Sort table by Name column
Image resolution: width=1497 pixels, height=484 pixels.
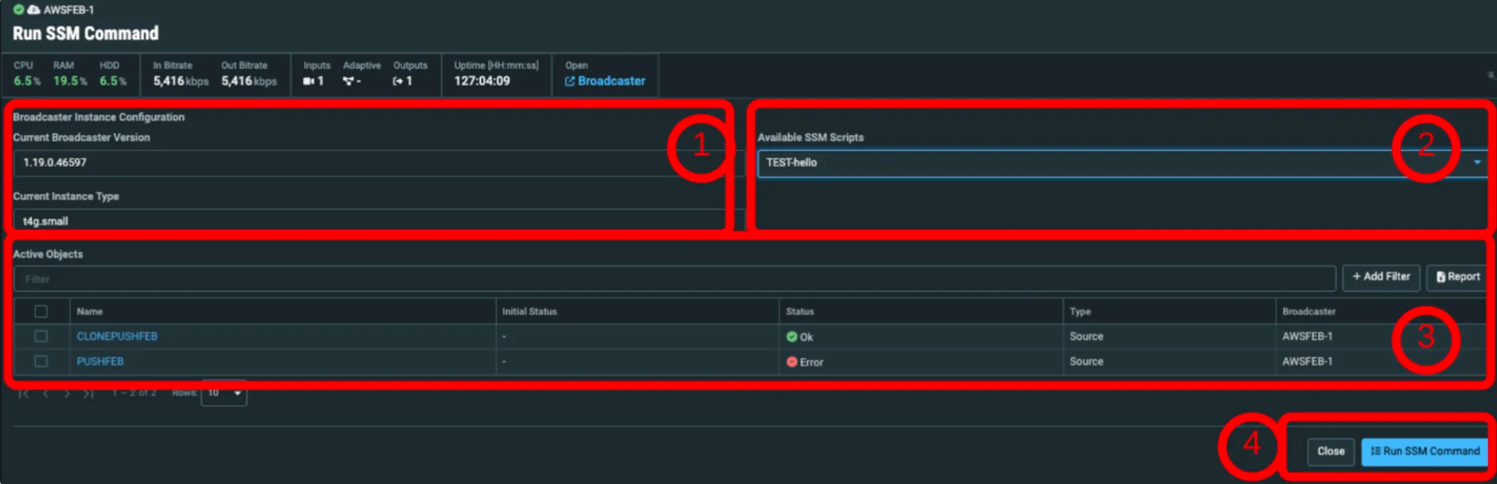pos(90,312)
